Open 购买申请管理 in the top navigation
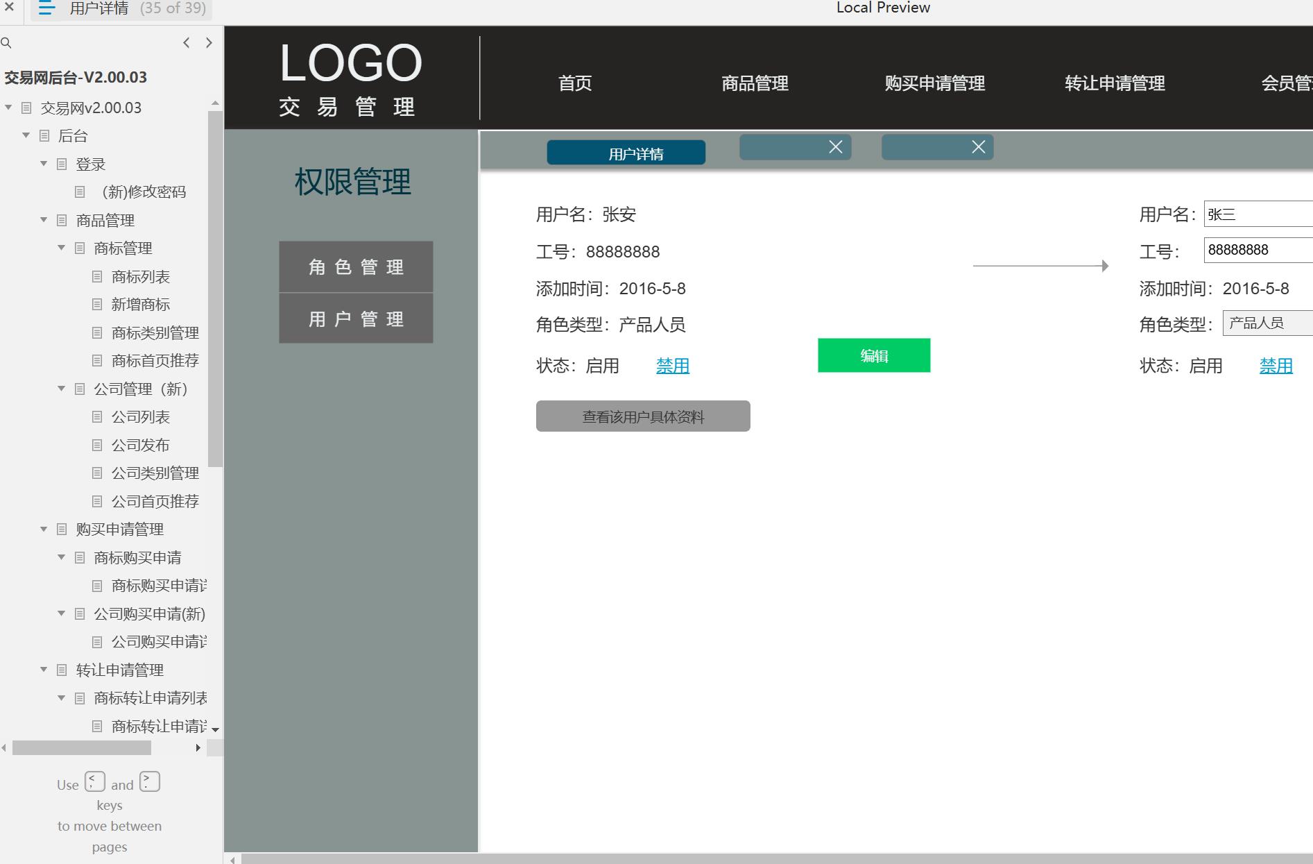 [x=934, y=83]
